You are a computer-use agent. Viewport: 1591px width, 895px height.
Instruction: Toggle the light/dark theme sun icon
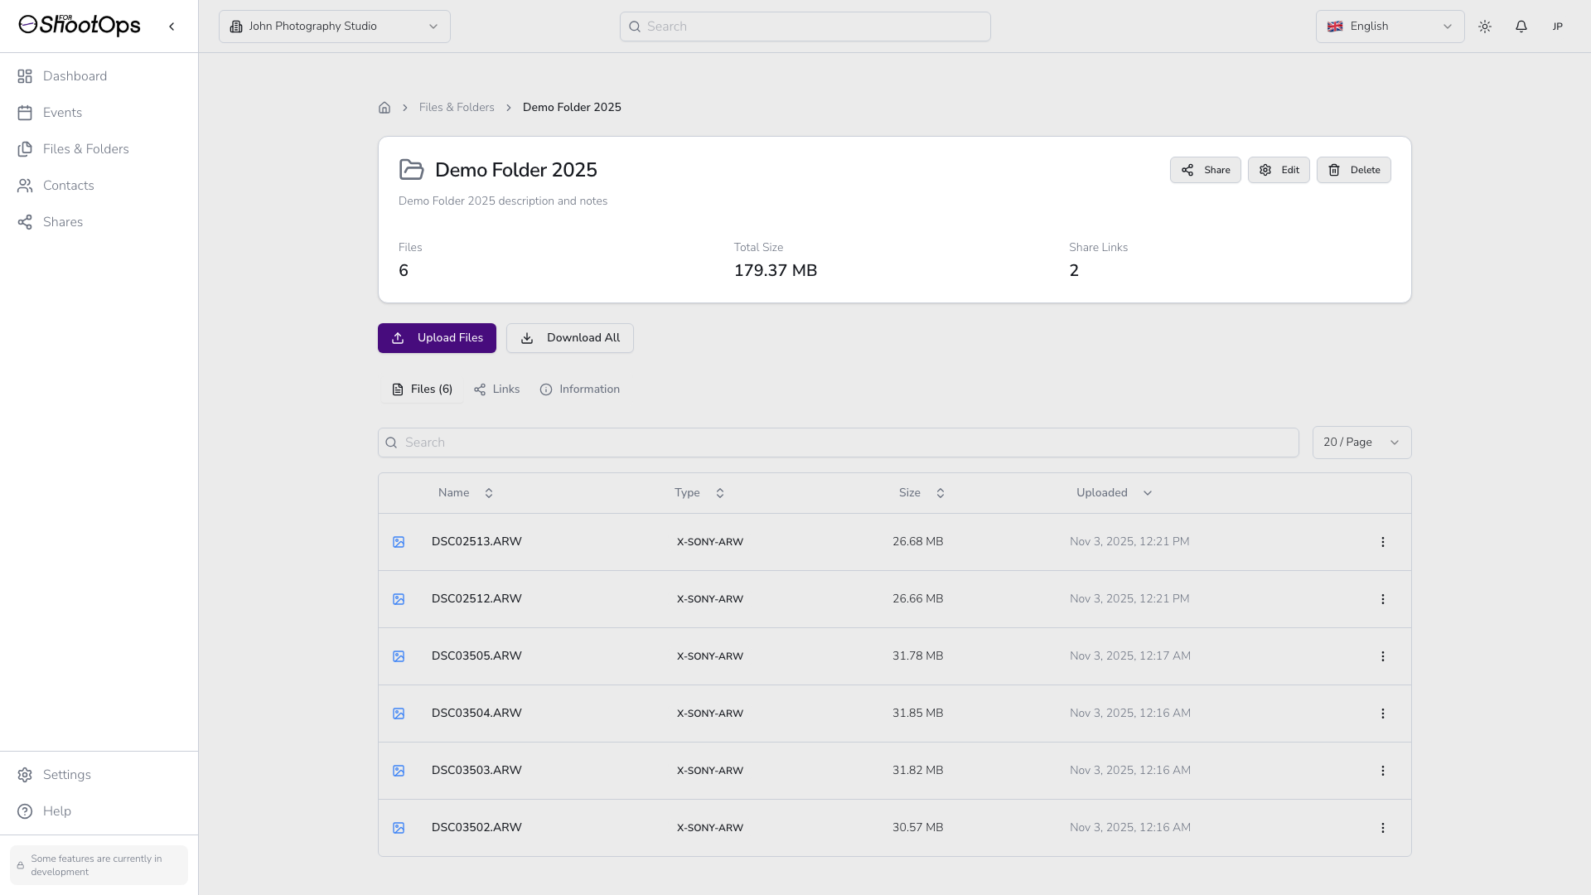(1484, 27)
